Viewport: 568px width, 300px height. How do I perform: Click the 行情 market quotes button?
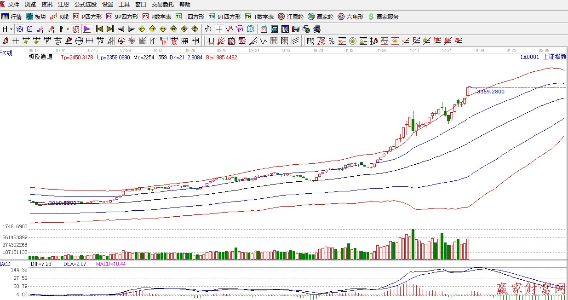11,17
